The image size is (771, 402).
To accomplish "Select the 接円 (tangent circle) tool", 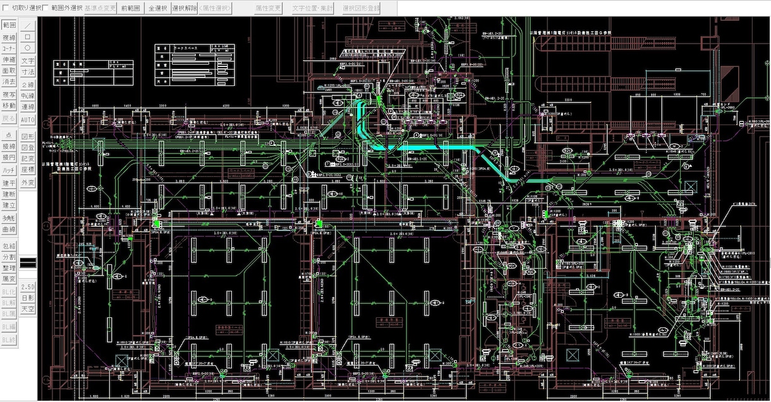I will pos(9,158).
